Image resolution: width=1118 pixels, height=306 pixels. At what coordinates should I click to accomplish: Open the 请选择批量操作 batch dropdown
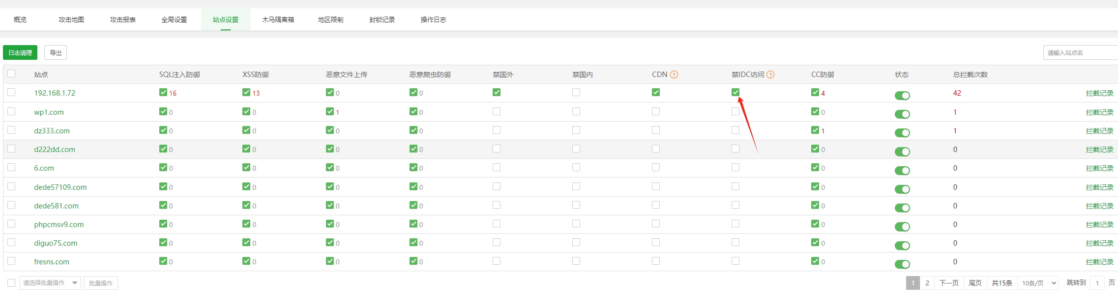coord(50,283)
